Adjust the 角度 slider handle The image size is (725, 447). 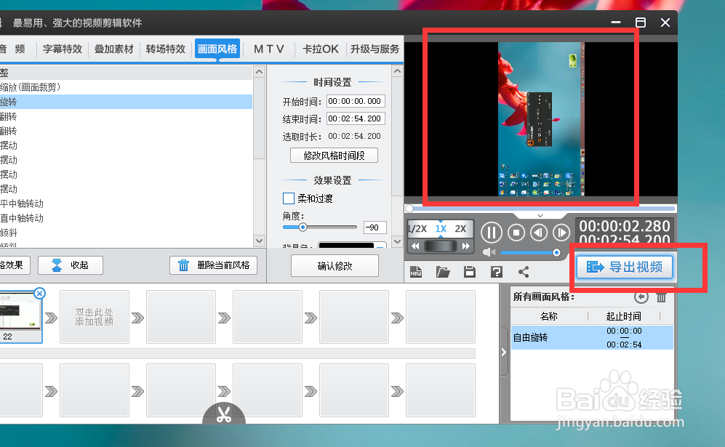(x=303, y=227)
